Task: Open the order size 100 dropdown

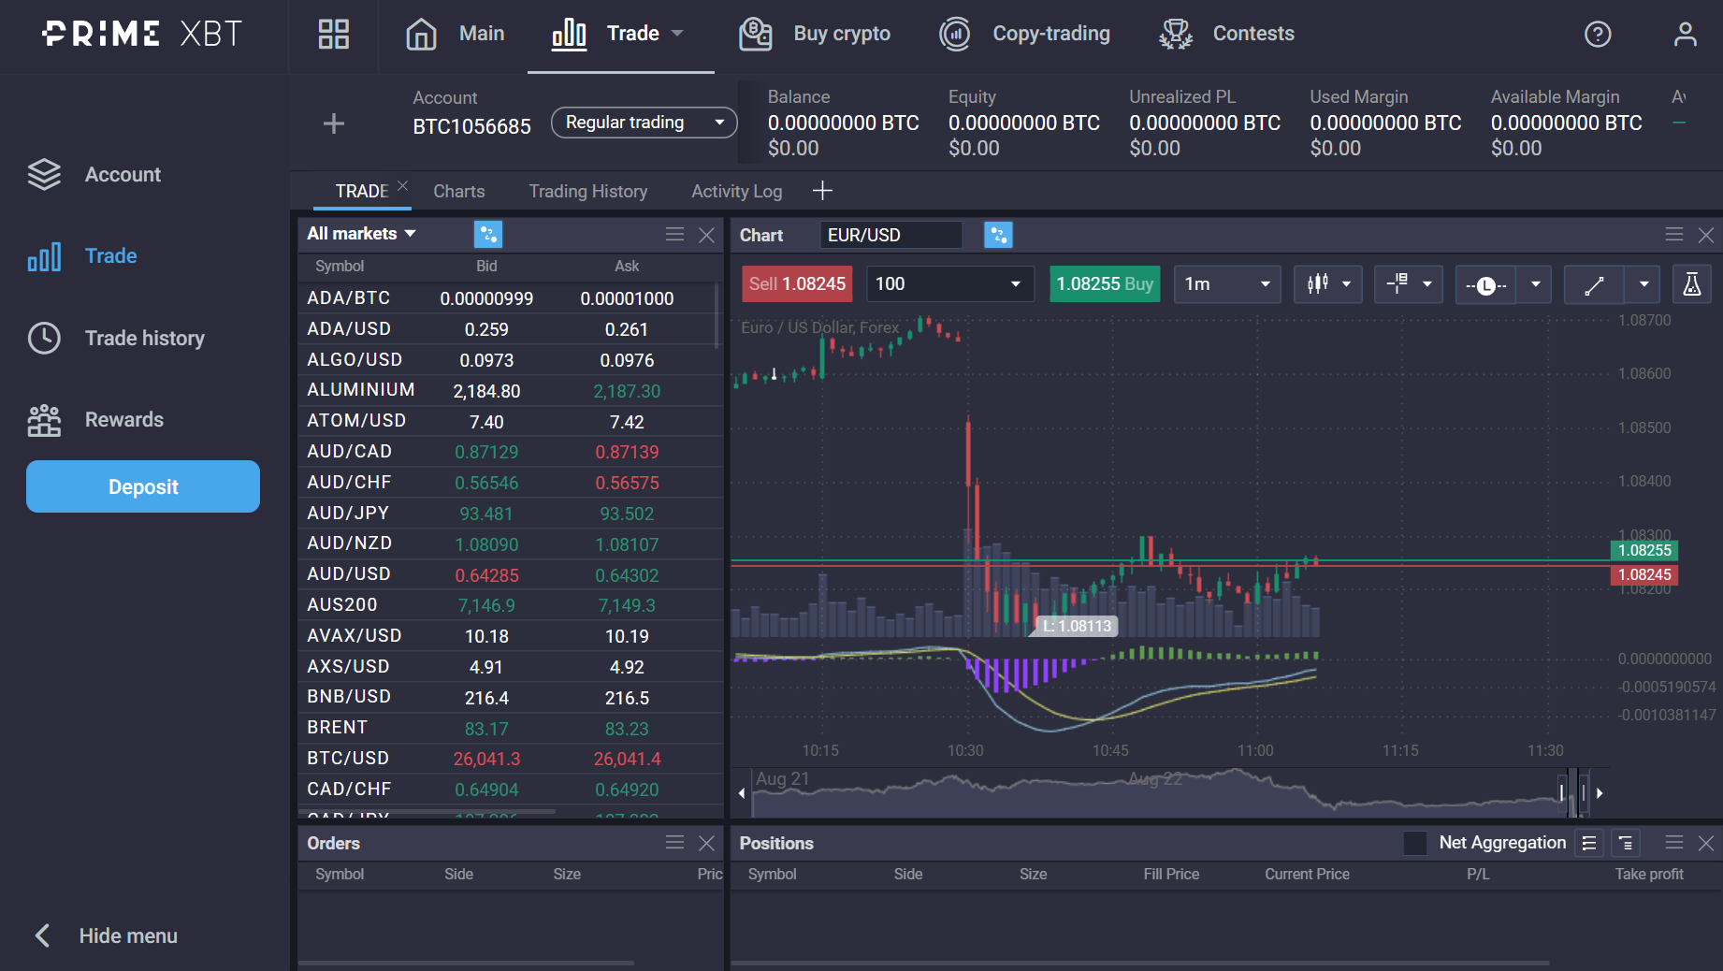Action: tap(950, 284)
